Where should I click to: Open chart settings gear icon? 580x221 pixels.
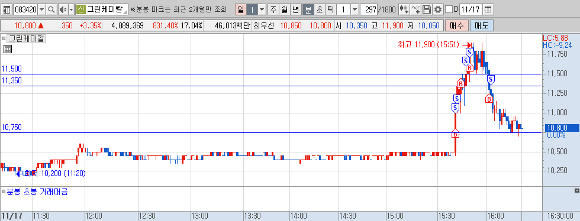click(x=439, y=9)
